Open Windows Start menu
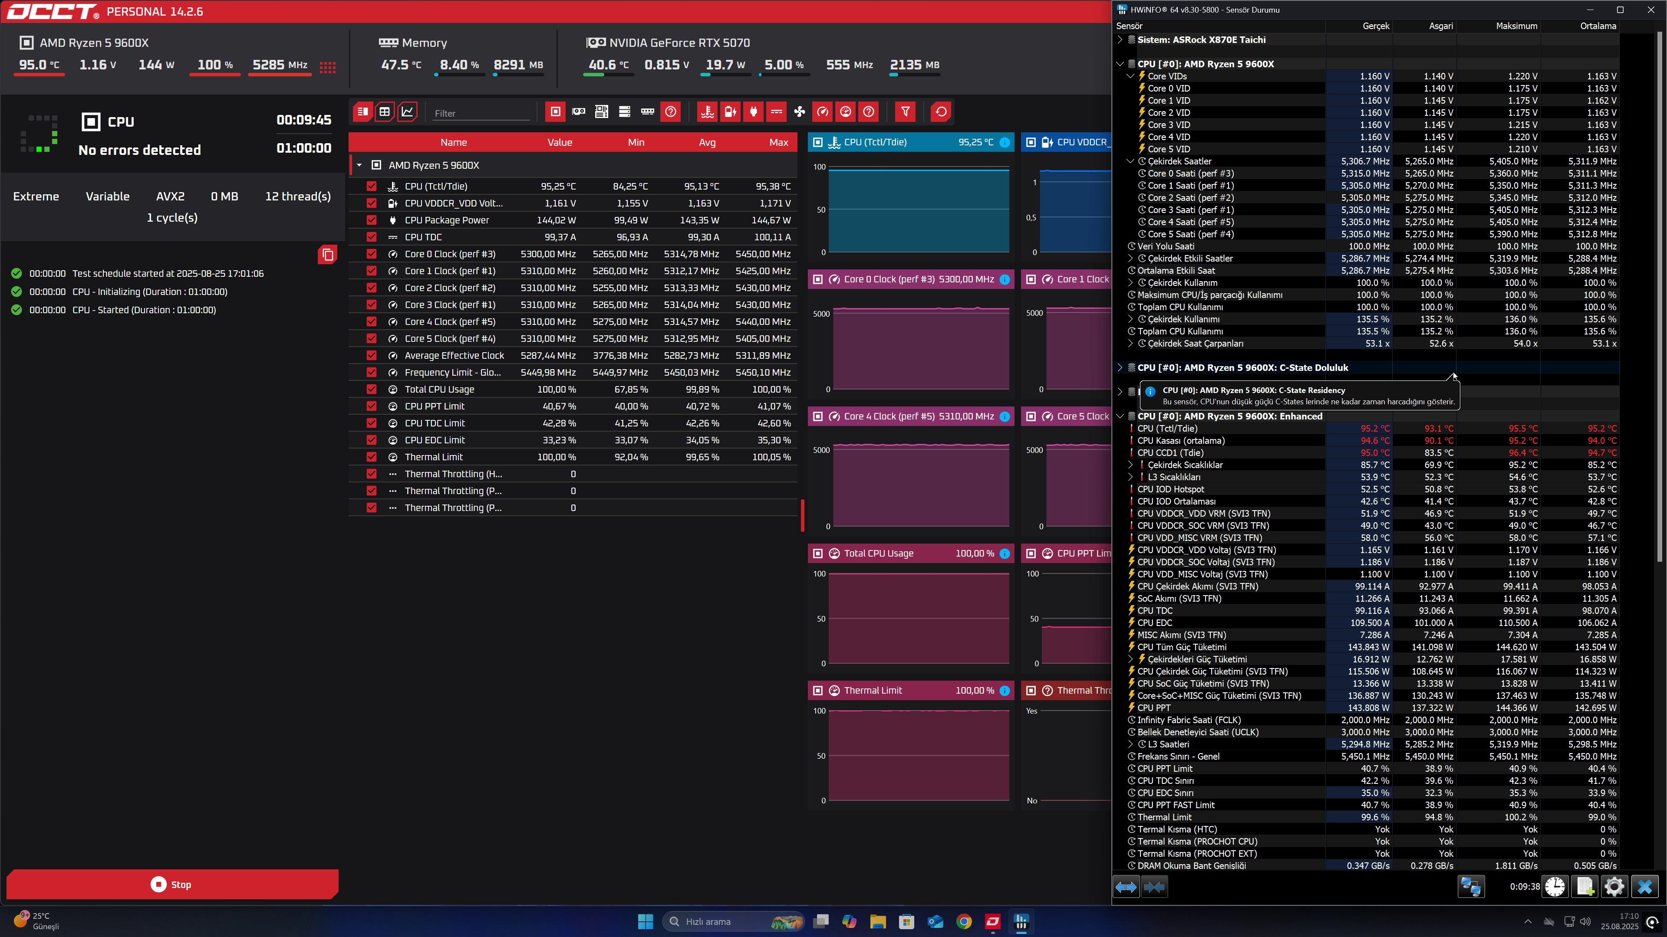 pyautogui.click(x=645, y=921)
